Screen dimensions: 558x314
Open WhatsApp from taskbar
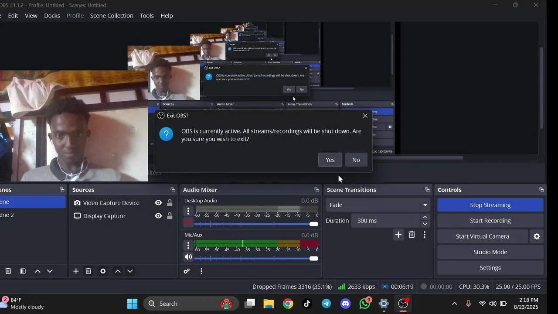click(x=364, y=304)
